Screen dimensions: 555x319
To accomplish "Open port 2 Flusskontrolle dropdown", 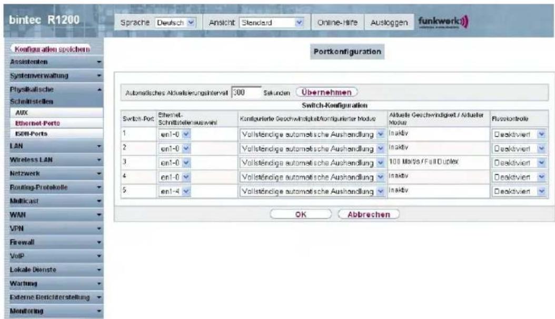I will click(519, 148).
